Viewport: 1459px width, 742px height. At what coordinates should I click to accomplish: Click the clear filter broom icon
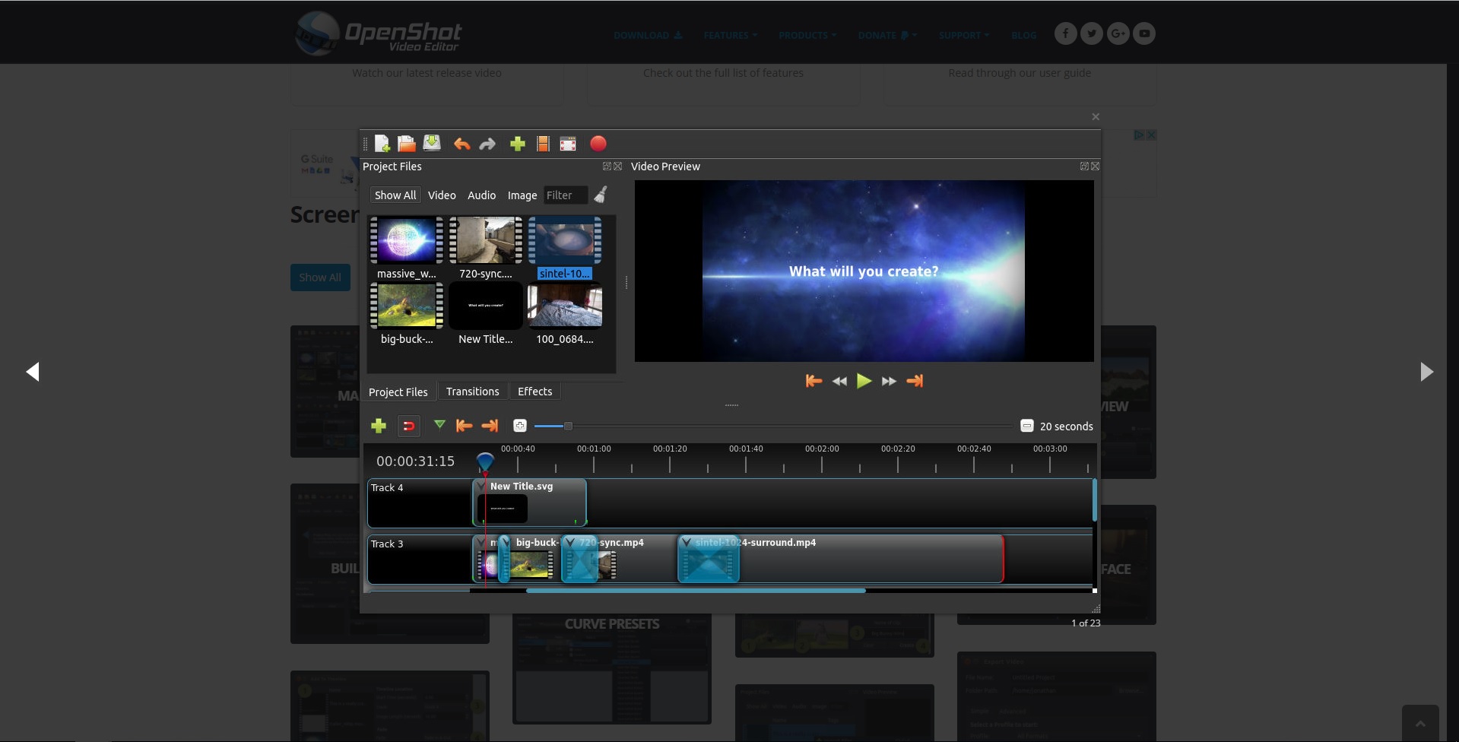(601, 195)
